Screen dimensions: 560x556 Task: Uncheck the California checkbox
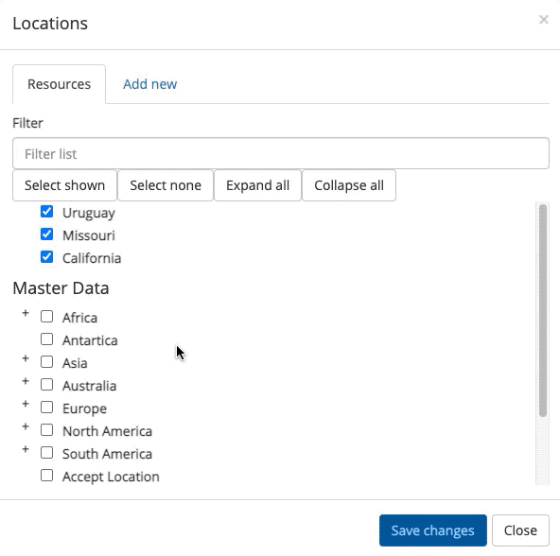46,257
